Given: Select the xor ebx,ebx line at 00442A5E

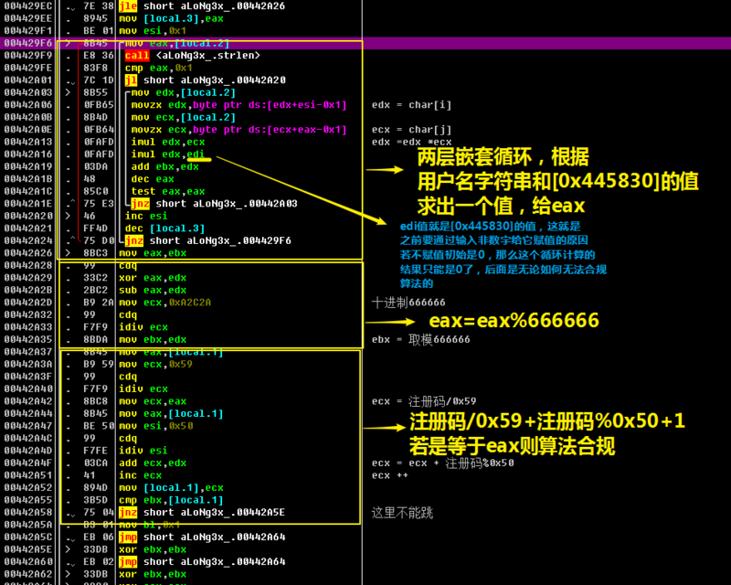Looking at the screenshot, I should pos(152,549).
